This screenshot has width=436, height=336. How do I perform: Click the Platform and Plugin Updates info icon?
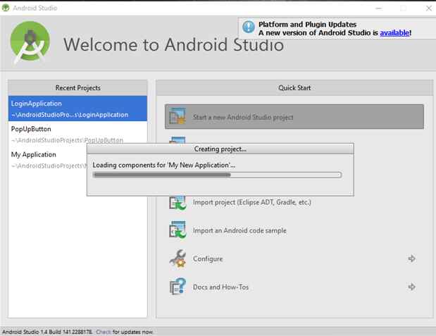tap(249, 27)
